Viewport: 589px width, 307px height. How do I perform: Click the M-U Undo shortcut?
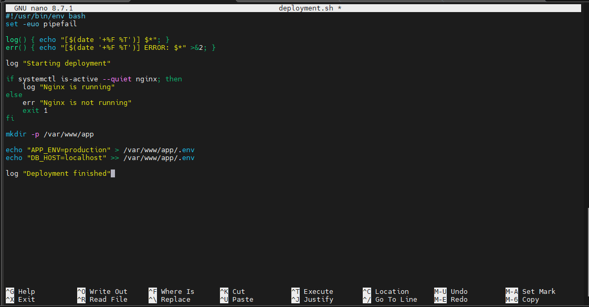[x=451, y=292]
